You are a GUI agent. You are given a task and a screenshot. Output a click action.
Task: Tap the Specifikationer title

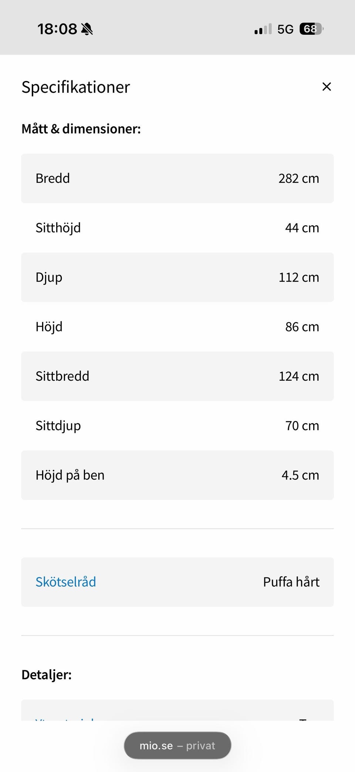76,87
